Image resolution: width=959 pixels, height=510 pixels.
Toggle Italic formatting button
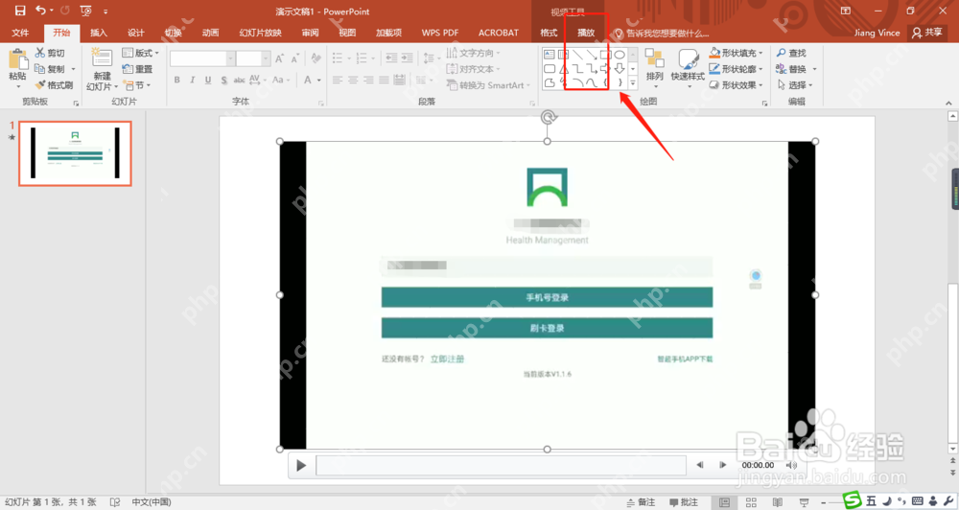pos(192,80)
